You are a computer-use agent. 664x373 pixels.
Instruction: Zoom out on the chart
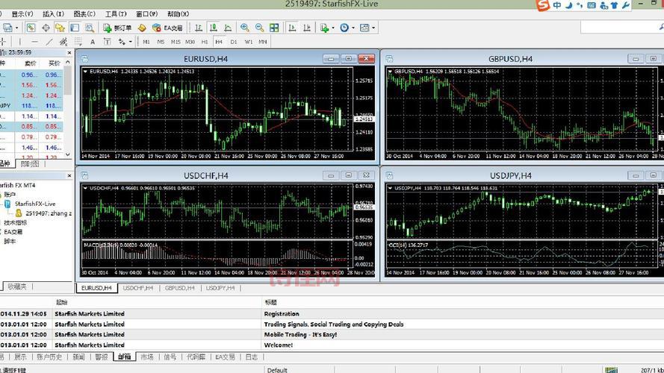[x=260, y=28]
